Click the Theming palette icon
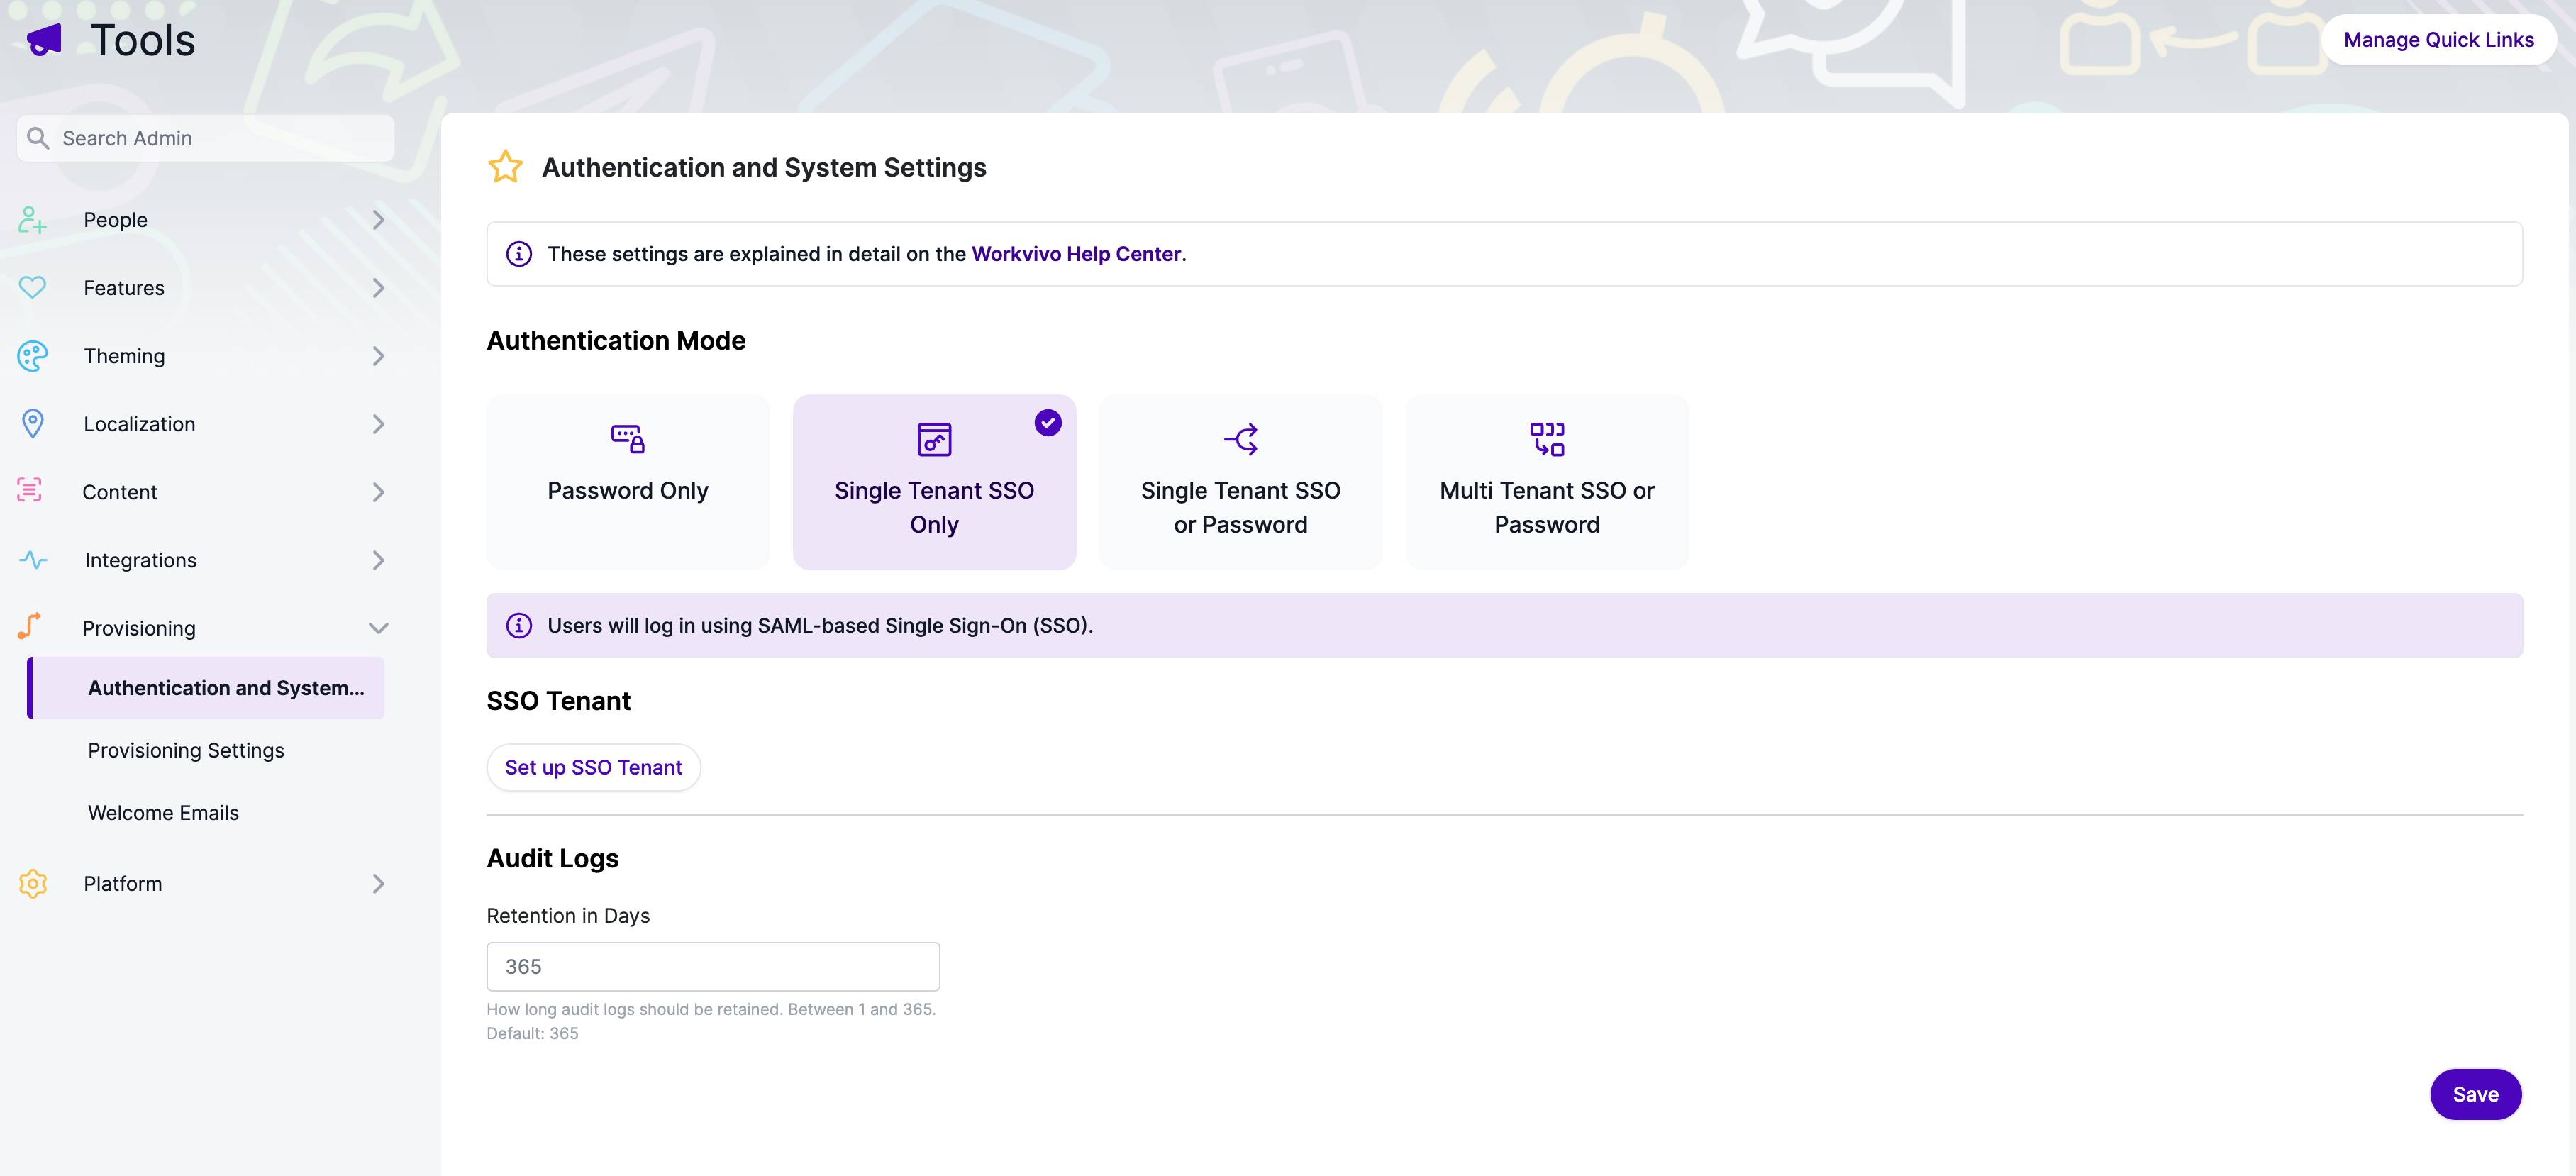Viewport: 2576px width, 1176px height. (32, 356)
